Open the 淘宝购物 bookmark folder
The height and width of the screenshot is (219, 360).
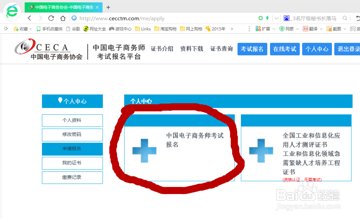point(165,29)
